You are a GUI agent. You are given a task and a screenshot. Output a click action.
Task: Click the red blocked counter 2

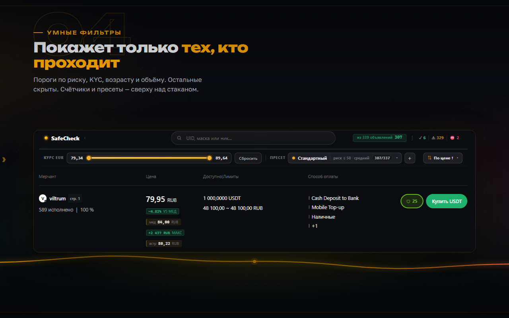coord(455,138)
